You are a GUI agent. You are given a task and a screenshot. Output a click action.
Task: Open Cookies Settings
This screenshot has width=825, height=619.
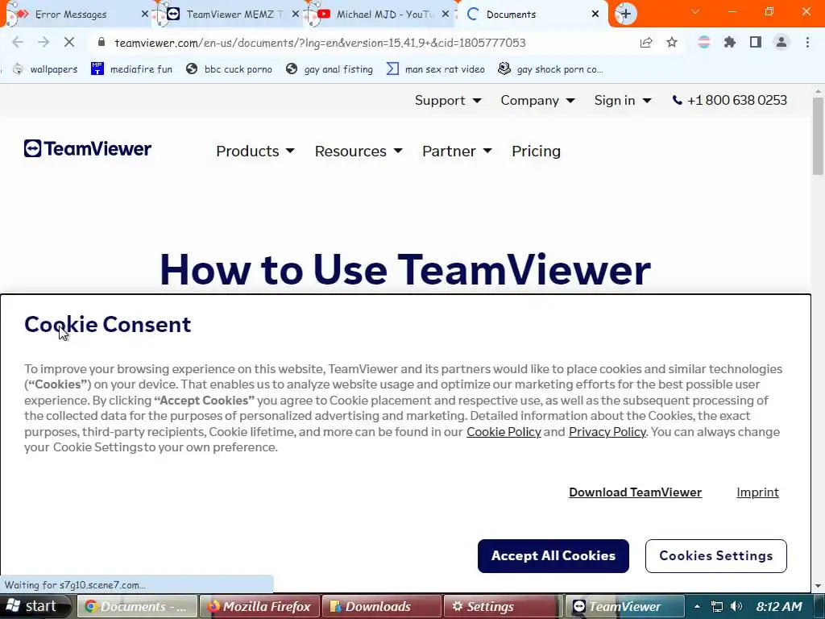(715, 556)
